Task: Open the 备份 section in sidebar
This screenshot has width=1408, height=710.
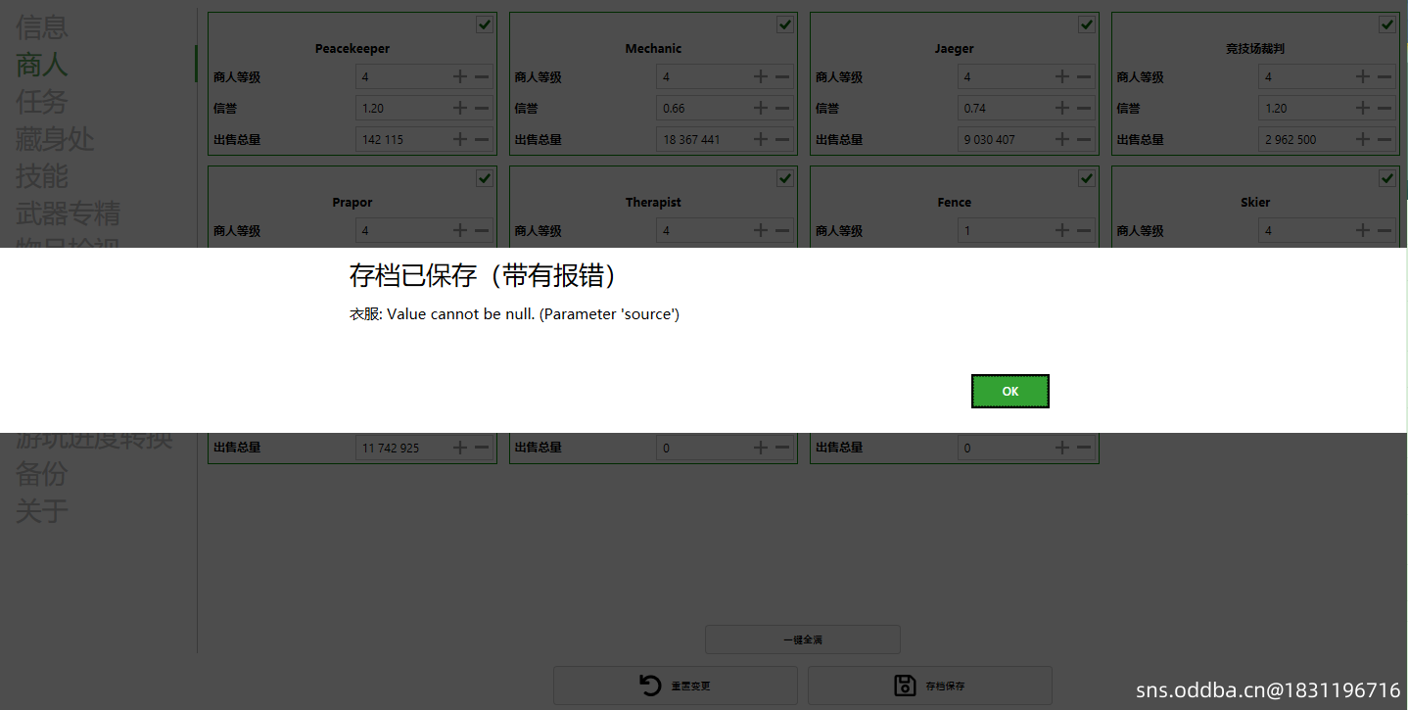Action: pos(42,473)
